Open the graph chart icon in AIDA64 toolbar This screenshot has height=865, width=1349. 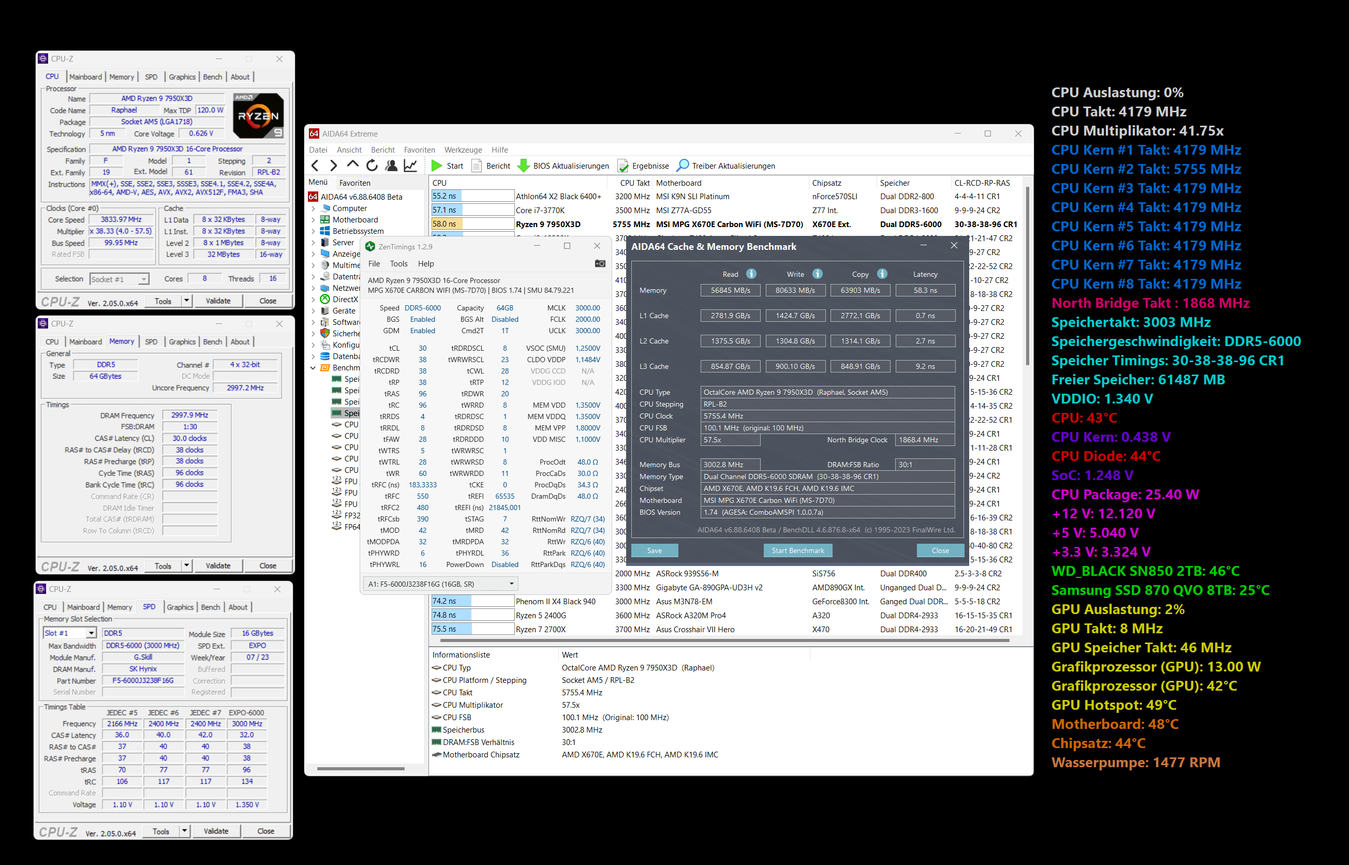[x=411, y=166]
